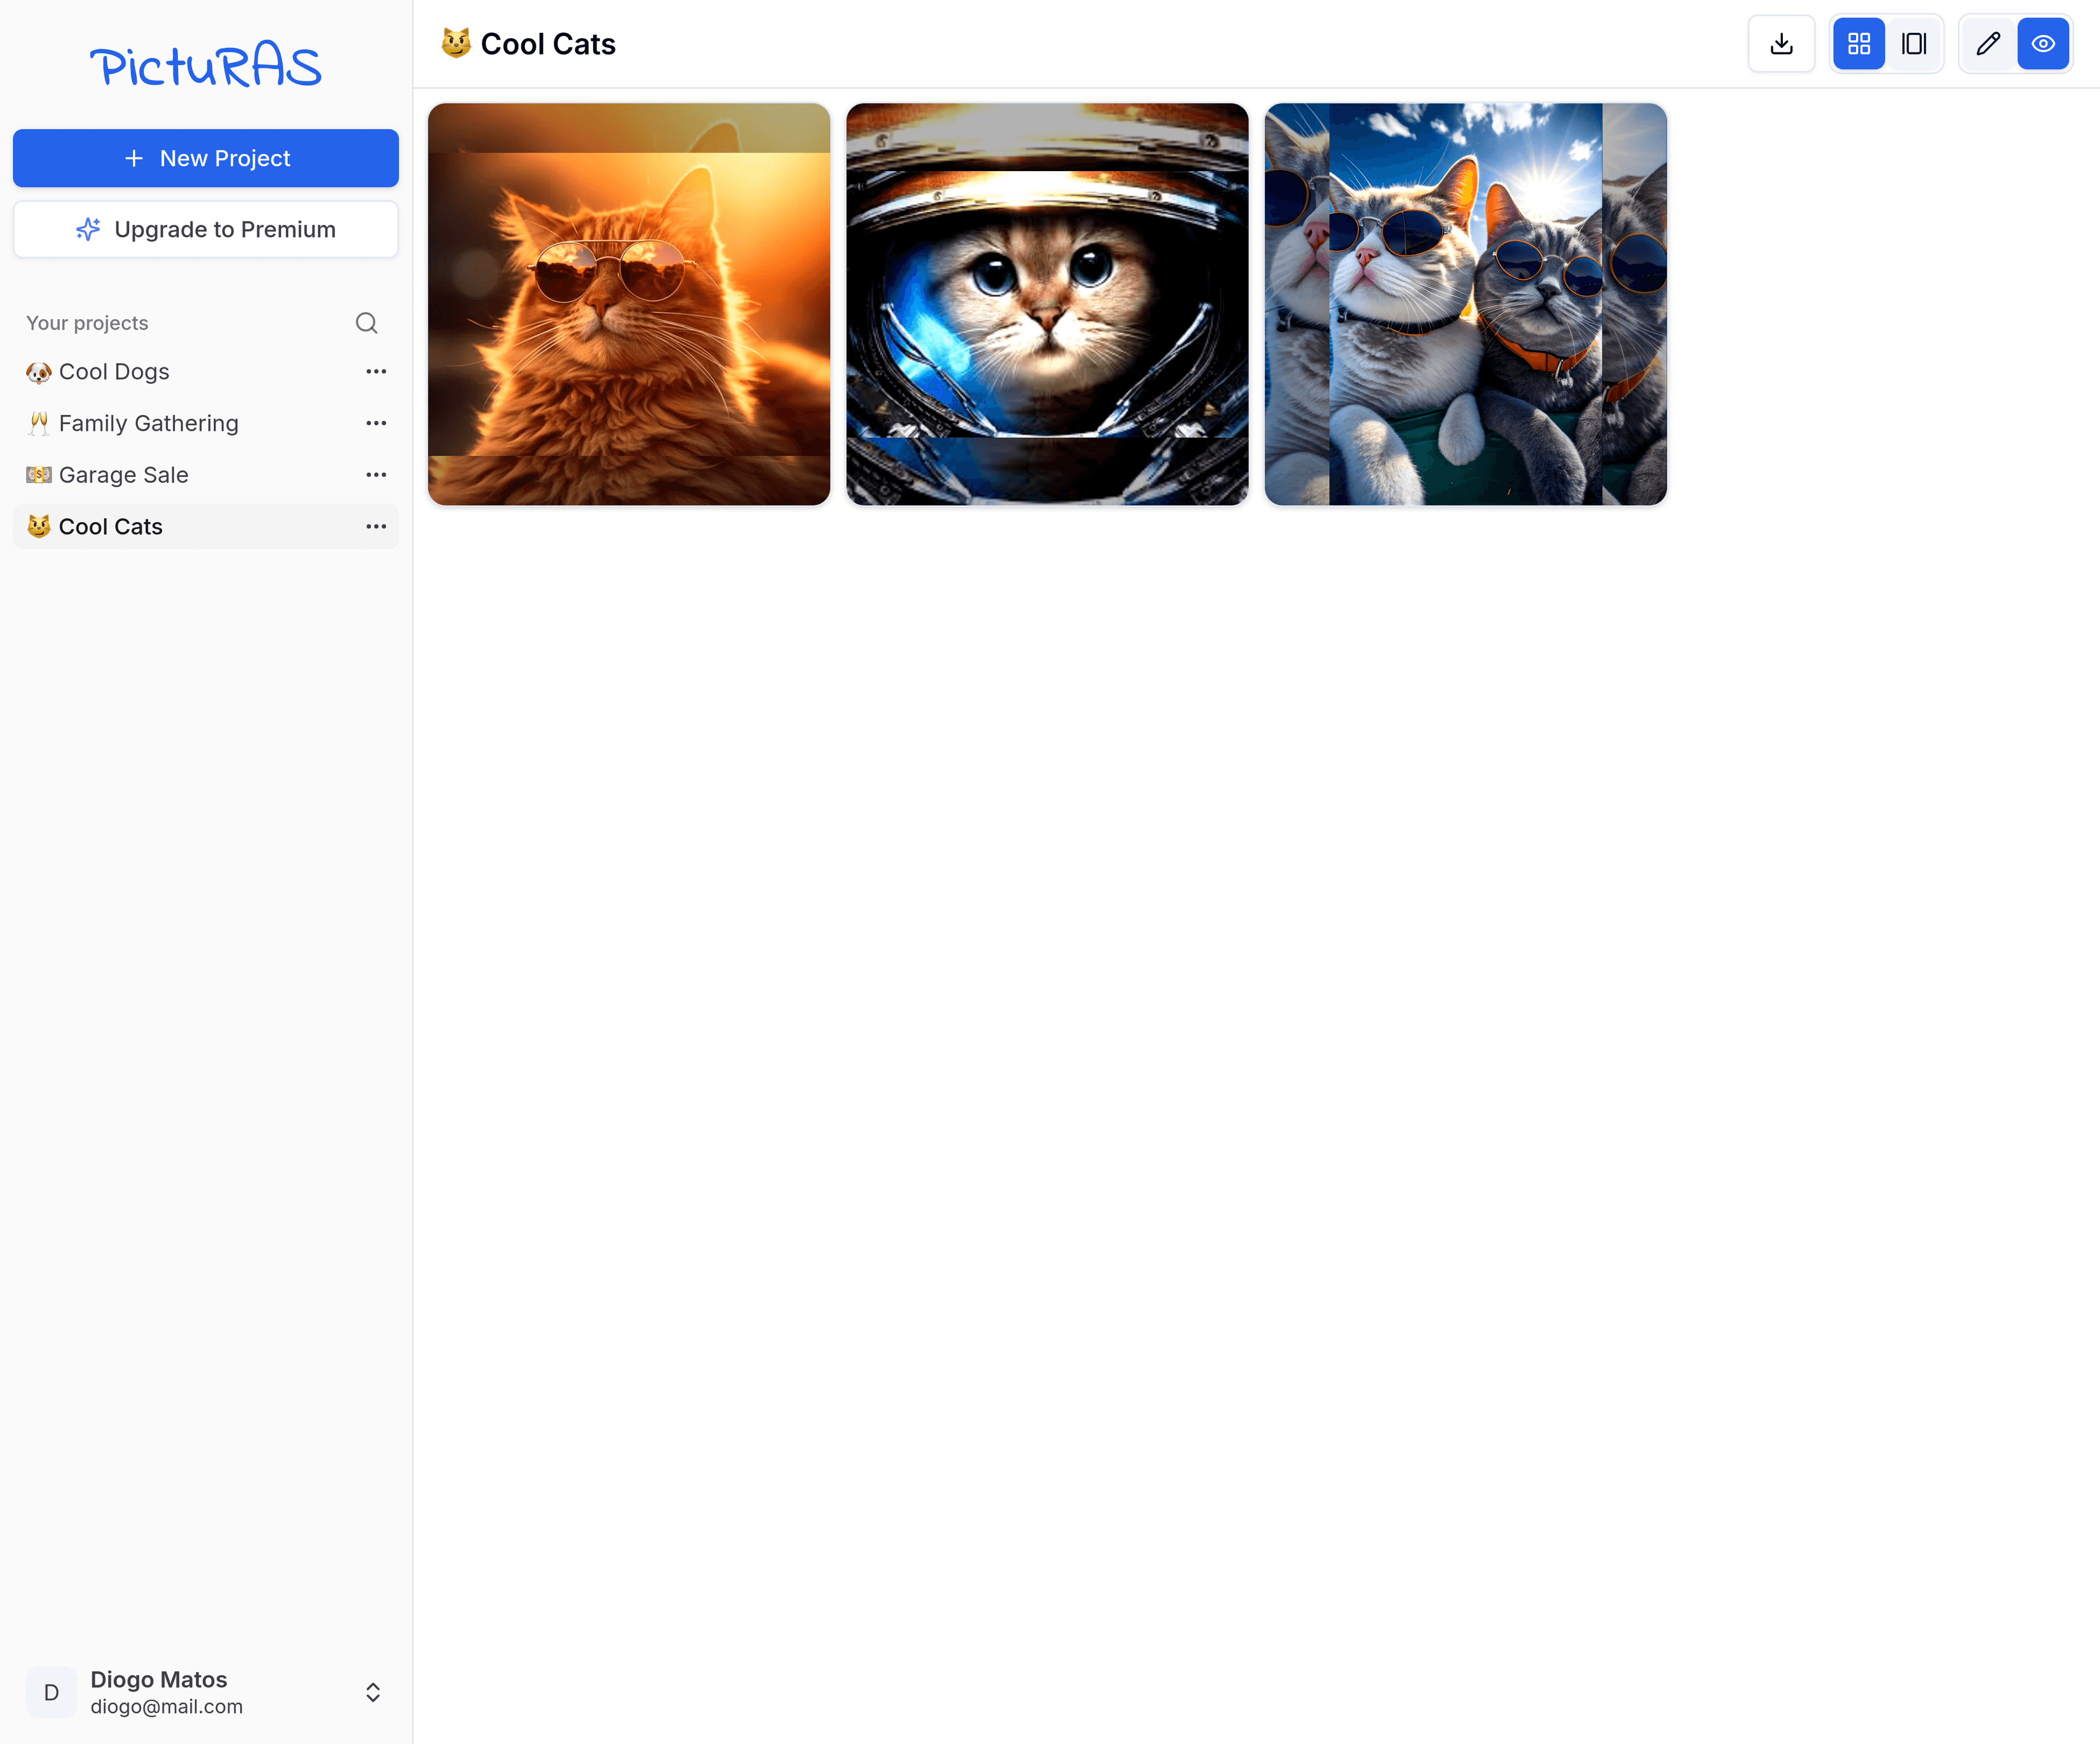Expand the Diogo Matos account menu

click(x=373, y=1692)
